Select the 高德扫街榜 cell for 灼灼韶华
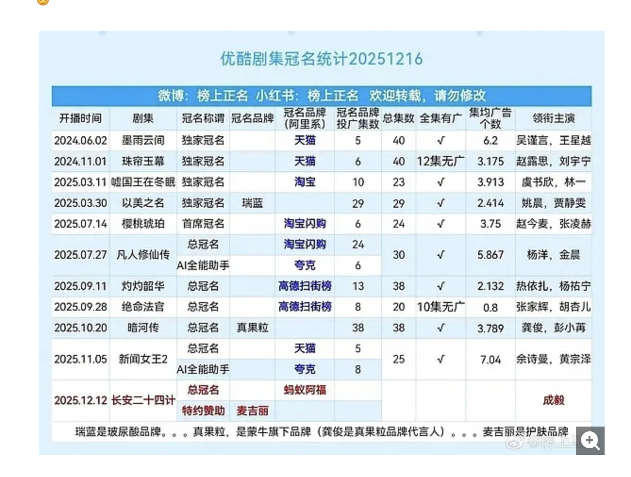Viewport: 631px width, 477px height. (x=305, y=286)
